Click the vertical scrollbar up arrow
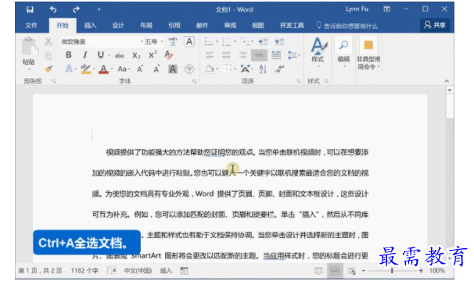The height and width of the screenshot is (281, 474). tap(450, 90)
